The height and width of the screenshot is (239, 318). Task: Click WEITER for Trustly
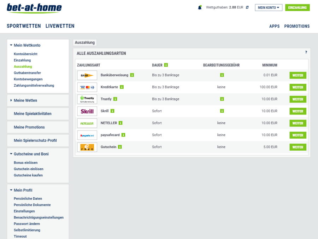pos(298,99)
